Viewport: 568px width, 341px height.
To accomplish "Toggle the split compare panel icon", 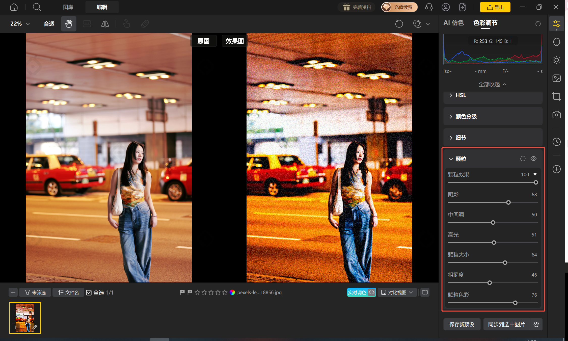I will (x=425, y=292).
